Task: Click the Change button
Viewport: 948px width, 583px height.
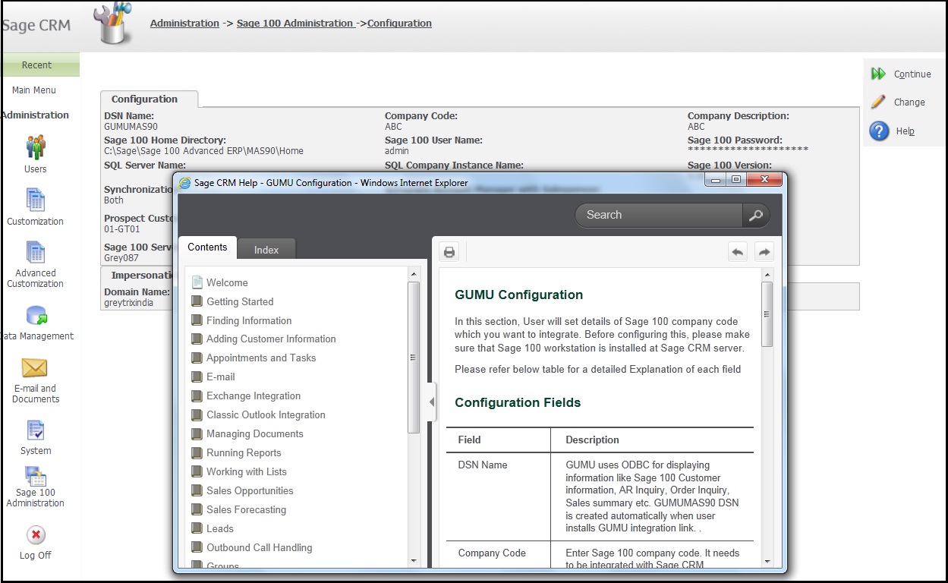Action: (909, 102)
